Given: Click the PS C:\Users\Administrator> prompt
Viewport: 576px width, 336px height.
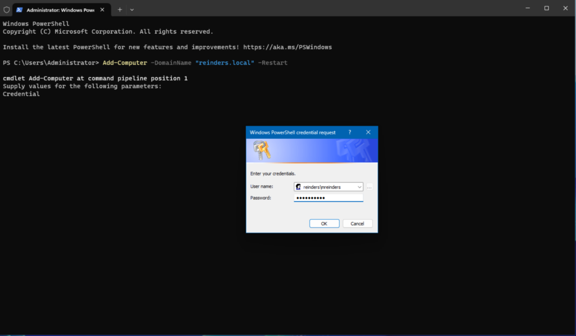Looking at the screenshot, I should click(x=51, y=63).
